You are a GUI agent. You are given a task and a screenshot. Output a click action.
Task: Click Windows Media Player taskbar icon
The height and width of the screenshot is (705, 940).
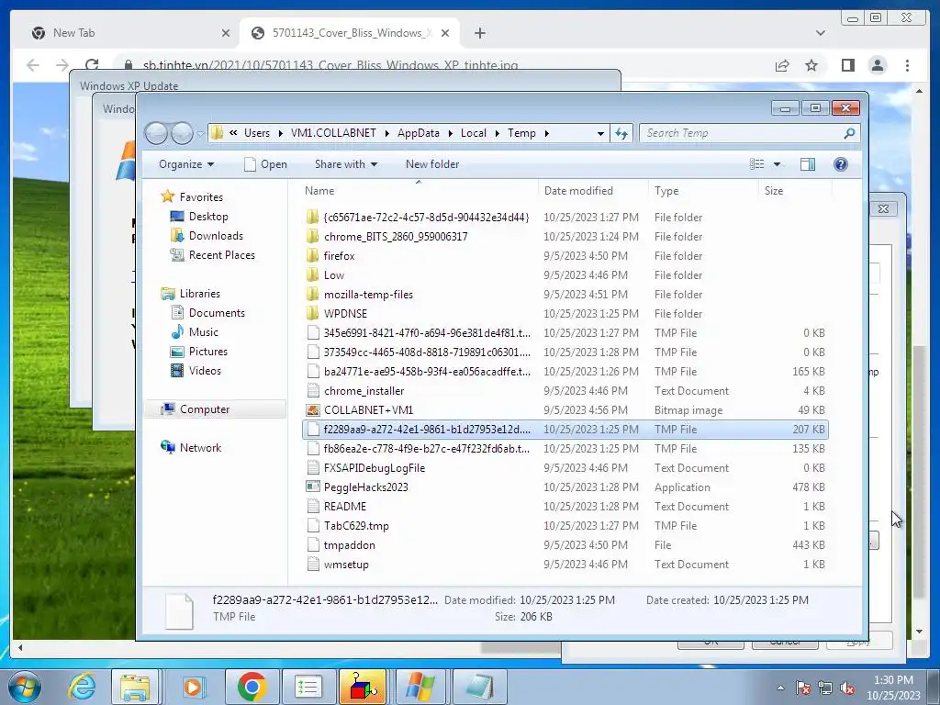(x=193, y=687)
